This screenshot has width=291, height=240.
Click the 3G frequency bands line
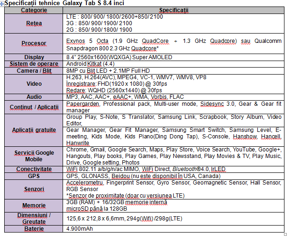(x=99, y=23)
